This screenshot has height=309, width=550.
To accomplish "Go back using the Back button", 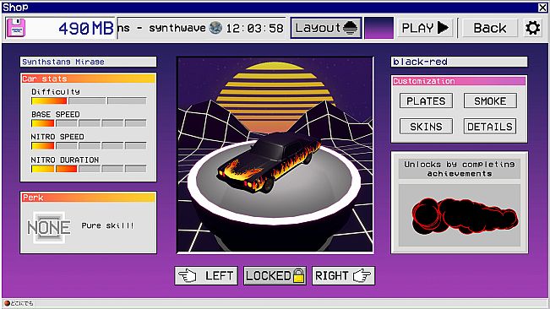I will point(490,28).
